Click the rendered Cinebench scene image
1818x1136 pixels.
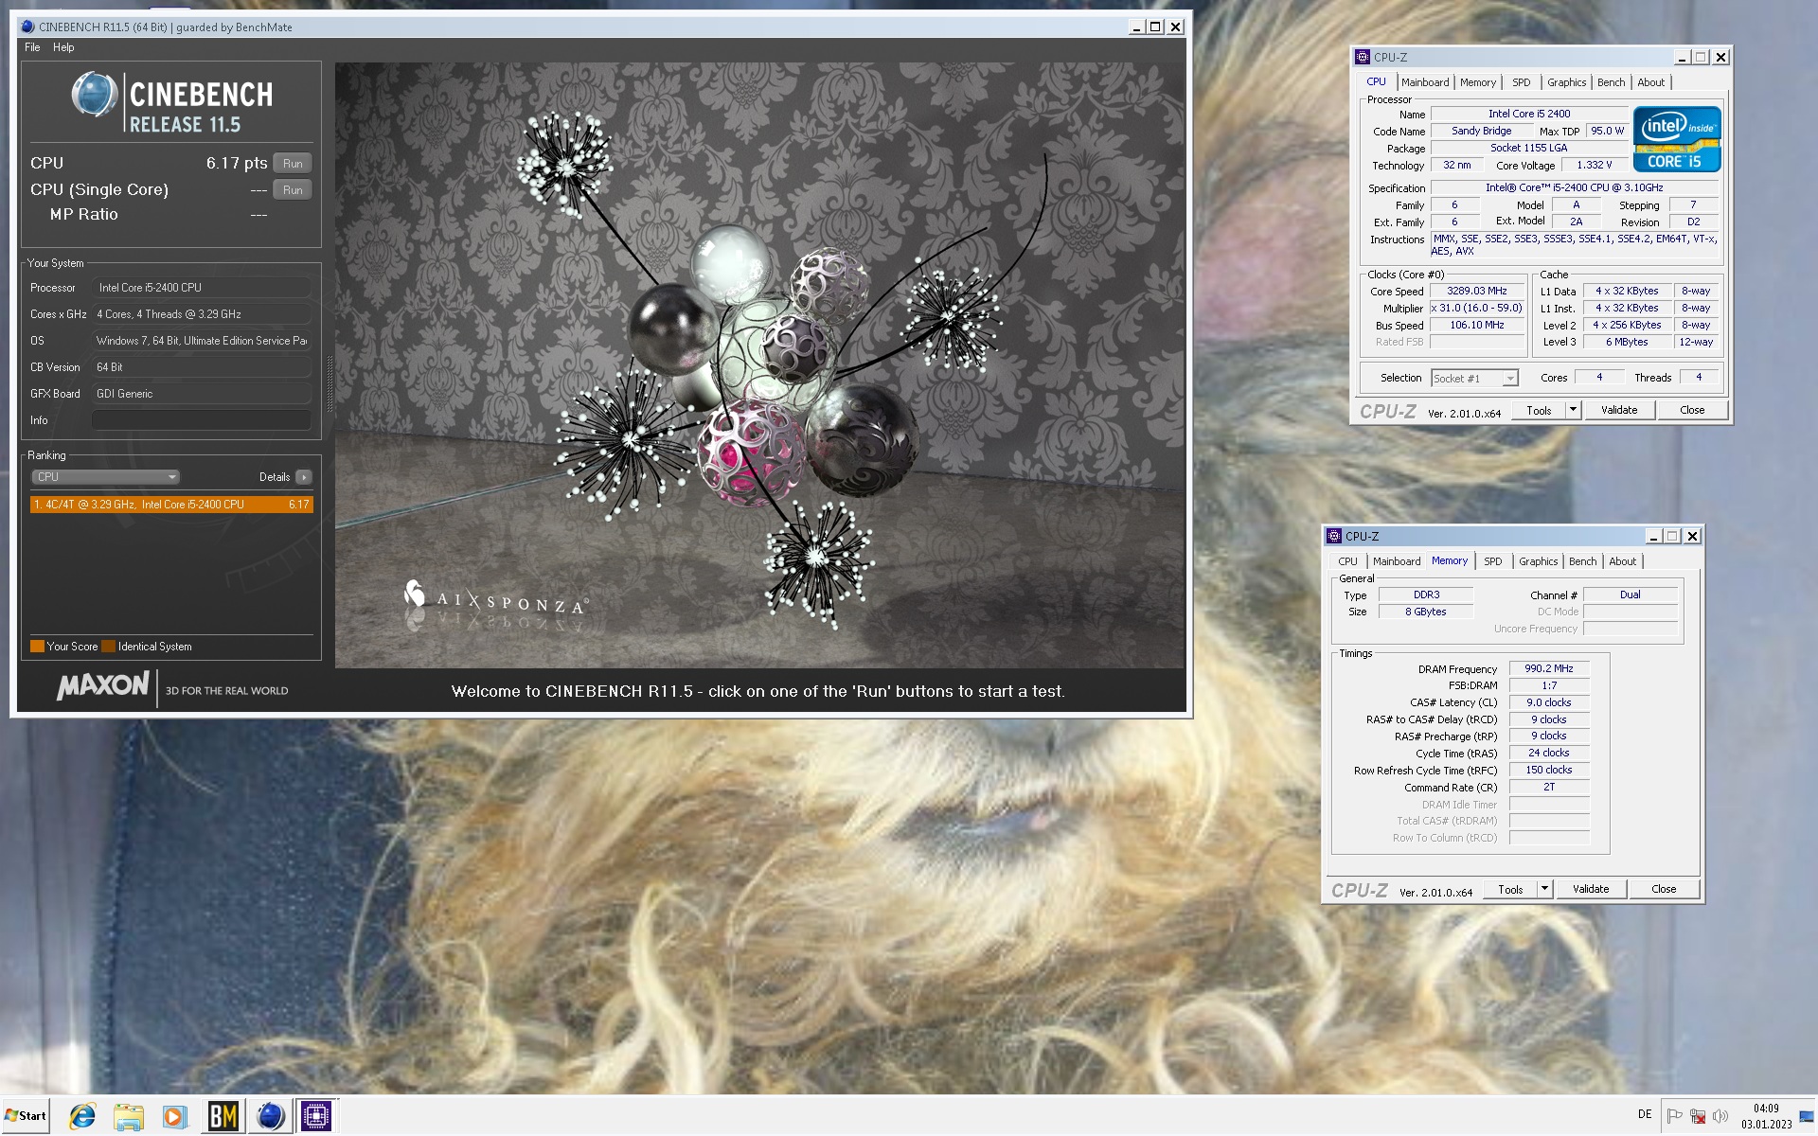(759, 365)
